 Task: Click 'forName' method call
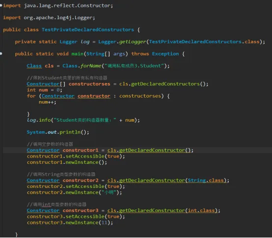(x=91, y=66)
